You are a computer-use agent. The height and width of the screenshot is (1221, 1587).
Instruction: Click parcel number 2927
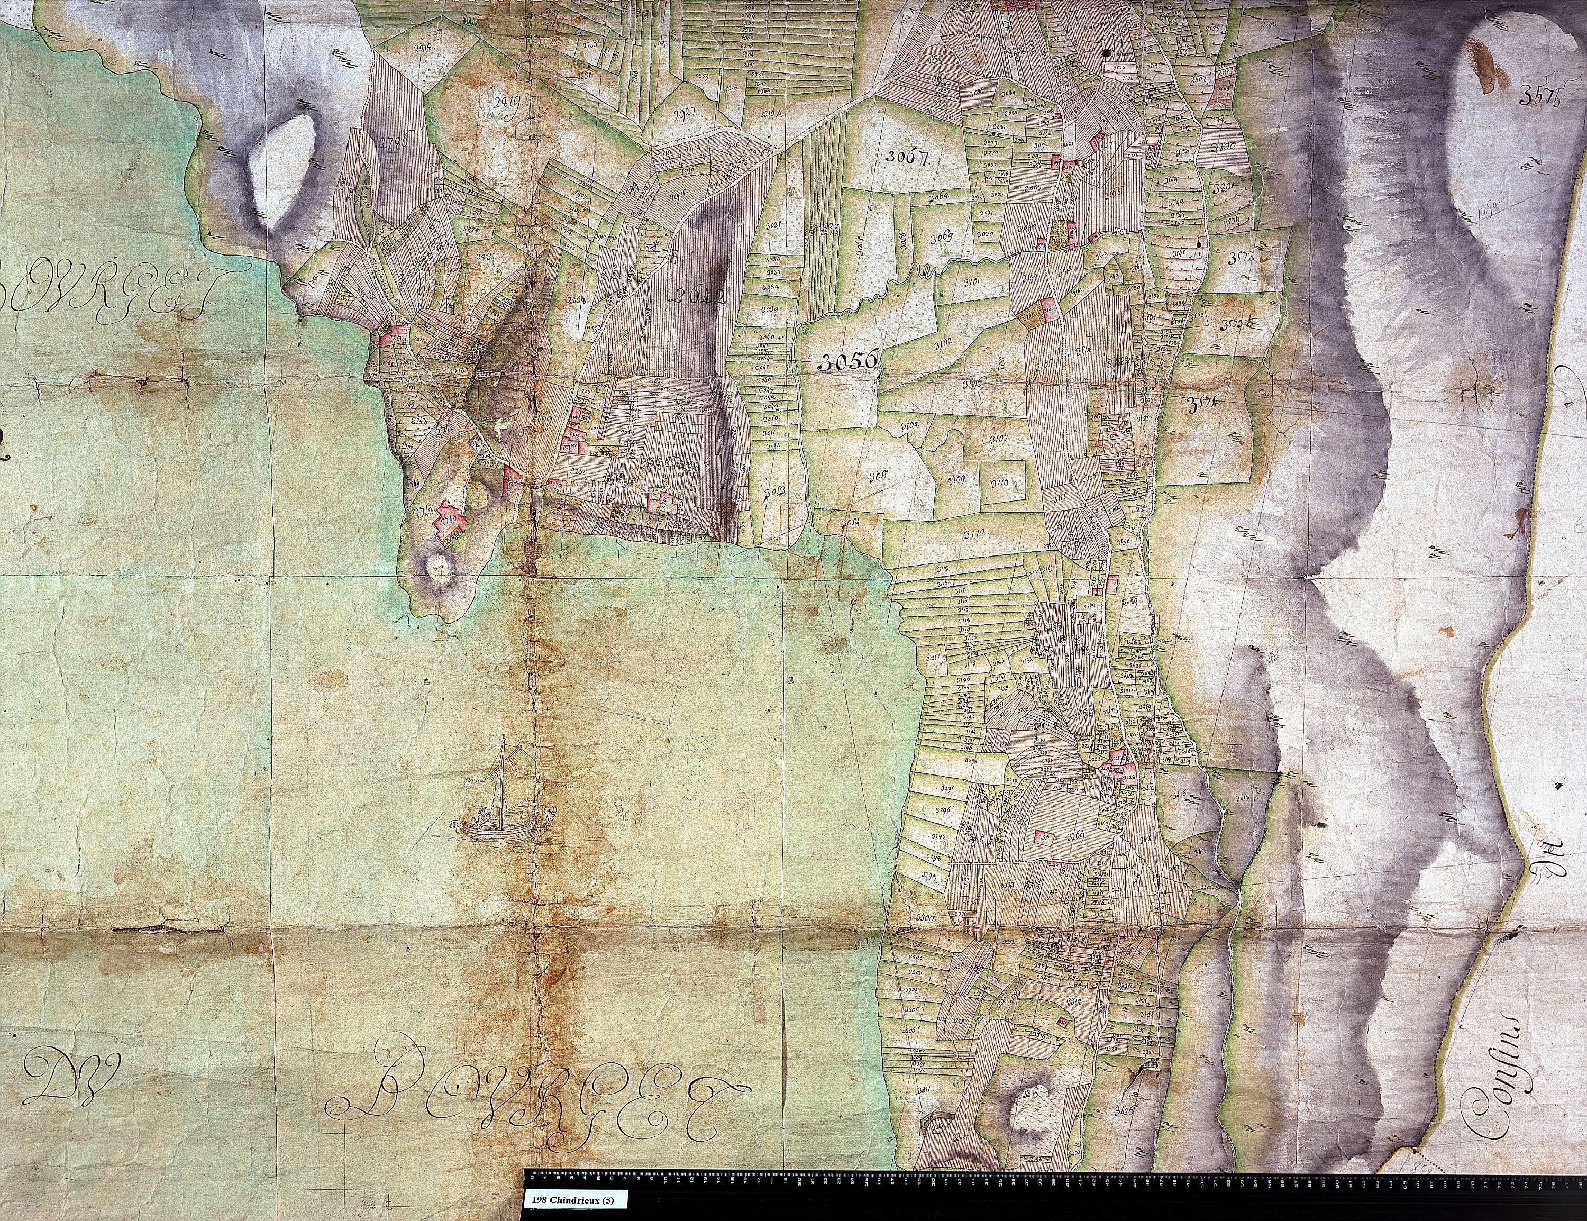pos(685,114)
